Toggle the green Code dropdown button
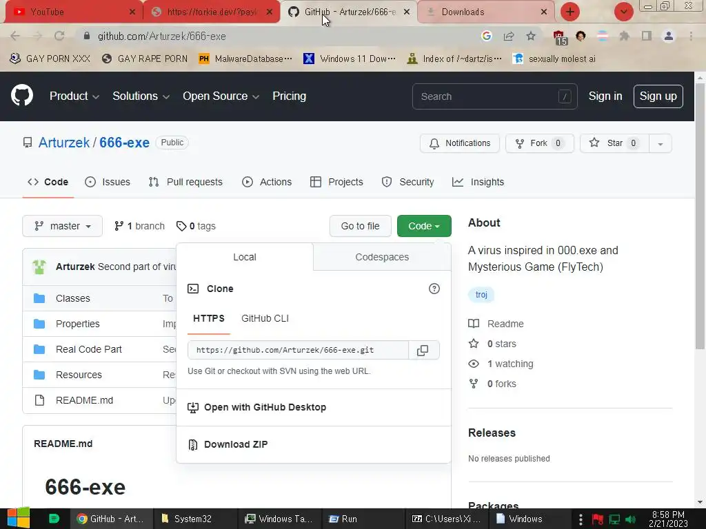Screen dimensions: 706x529 click(x=424, y=226)
